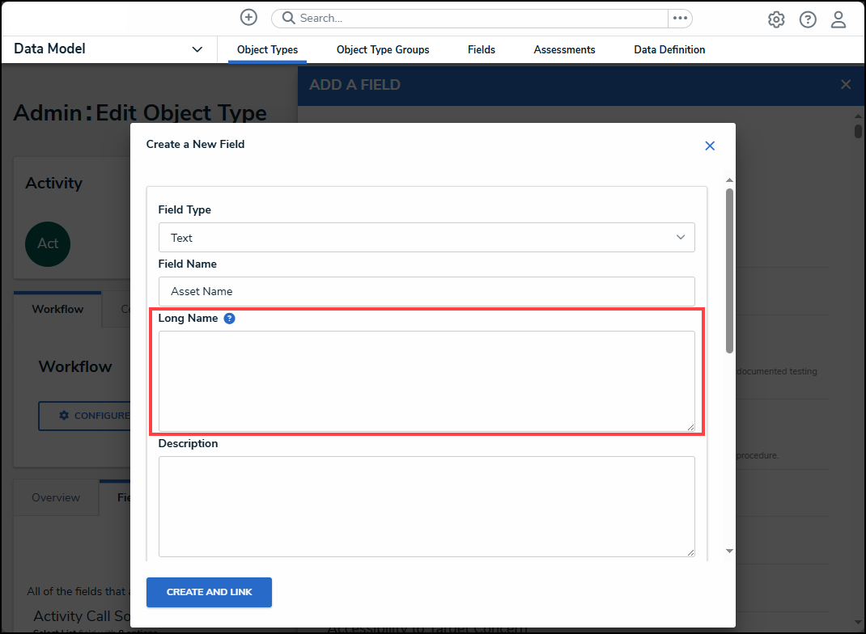Close the Add a Field panel
Image resolution: width=866 pixels, height=634 pixels.
coord(846,84)
